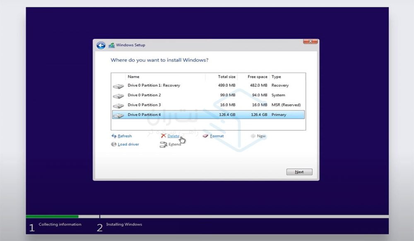
Task: Click the Extend partition icon
Action: pos(164,145)
